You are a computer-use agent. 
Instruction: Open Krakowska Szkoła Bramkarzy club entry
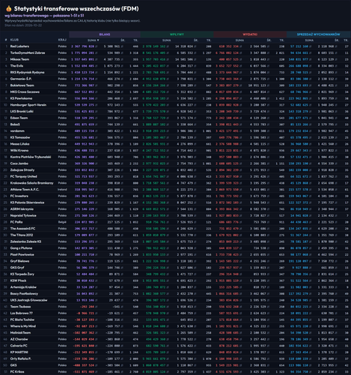tap(31, 183)
